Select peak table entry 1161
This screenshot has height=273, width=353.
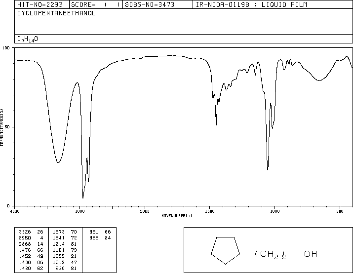pyautogui.click(x=65, y=250)
